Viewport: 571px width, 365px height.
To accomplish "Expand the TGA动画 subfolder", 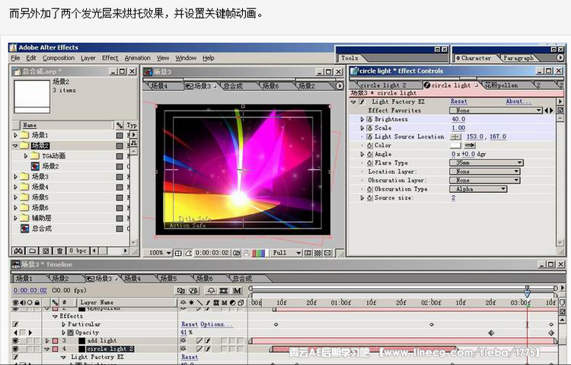I will tap(26, 156).
